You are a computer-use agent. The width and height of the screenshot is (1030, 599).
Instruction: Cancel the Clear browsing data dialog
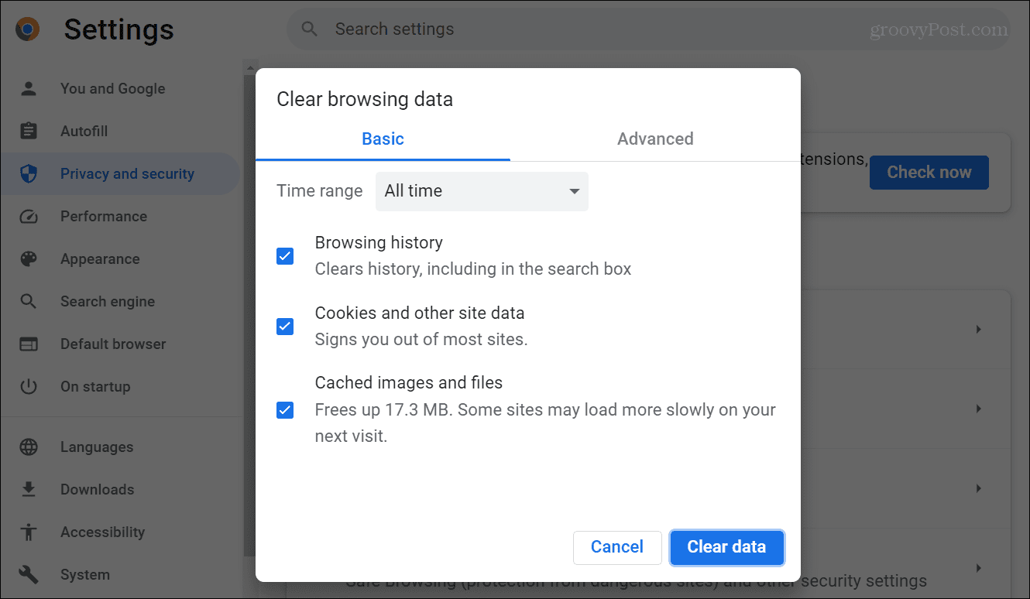[617, 547]
